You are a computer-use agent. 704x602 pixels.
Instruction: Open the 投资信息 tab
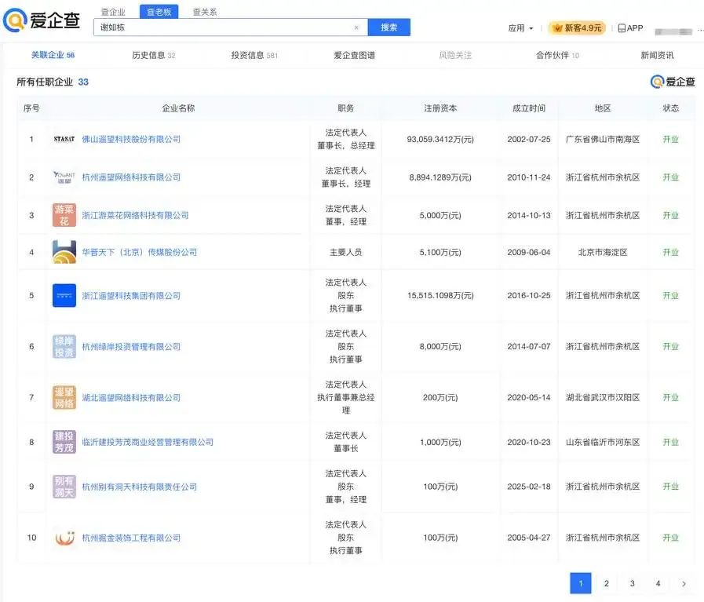pyautogui.click(x=254, y=55)
